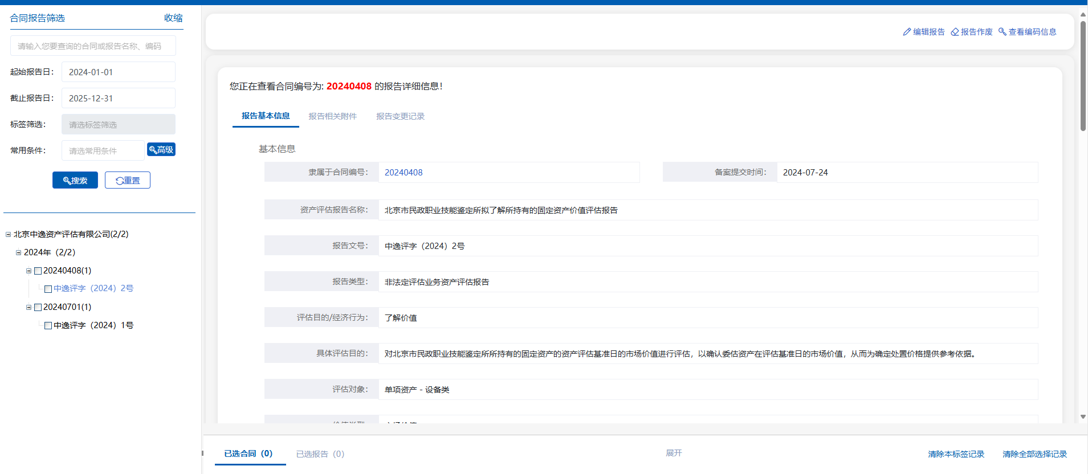This screenshot has height=474, width=1088.
Task: Collapse the 2024年 tree node
Action: (18, 252)
